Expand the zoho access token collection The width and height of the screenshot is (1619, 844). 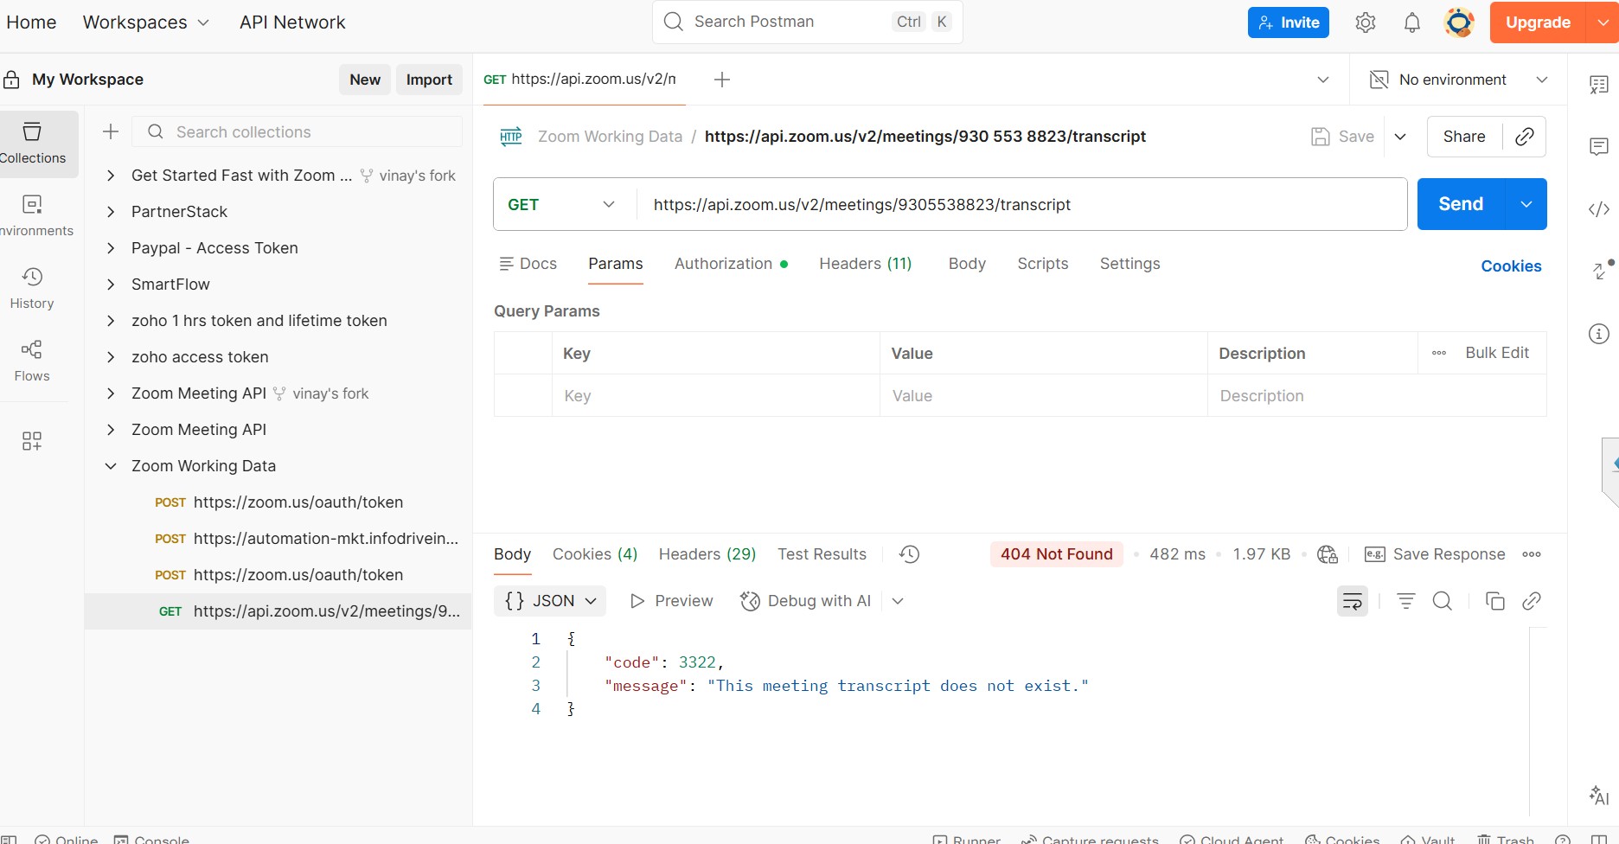(111, 357)
